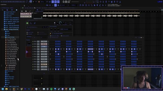Click the plug icon in the second toolbar row
Screen dimensions: 163x91
coord(97,5)
